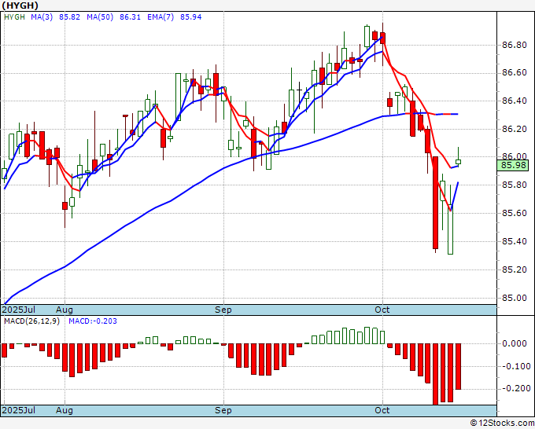Click the 85.20 price axis label
The image size is (535, 429).
pyautogui.click(x=514, y=269)
